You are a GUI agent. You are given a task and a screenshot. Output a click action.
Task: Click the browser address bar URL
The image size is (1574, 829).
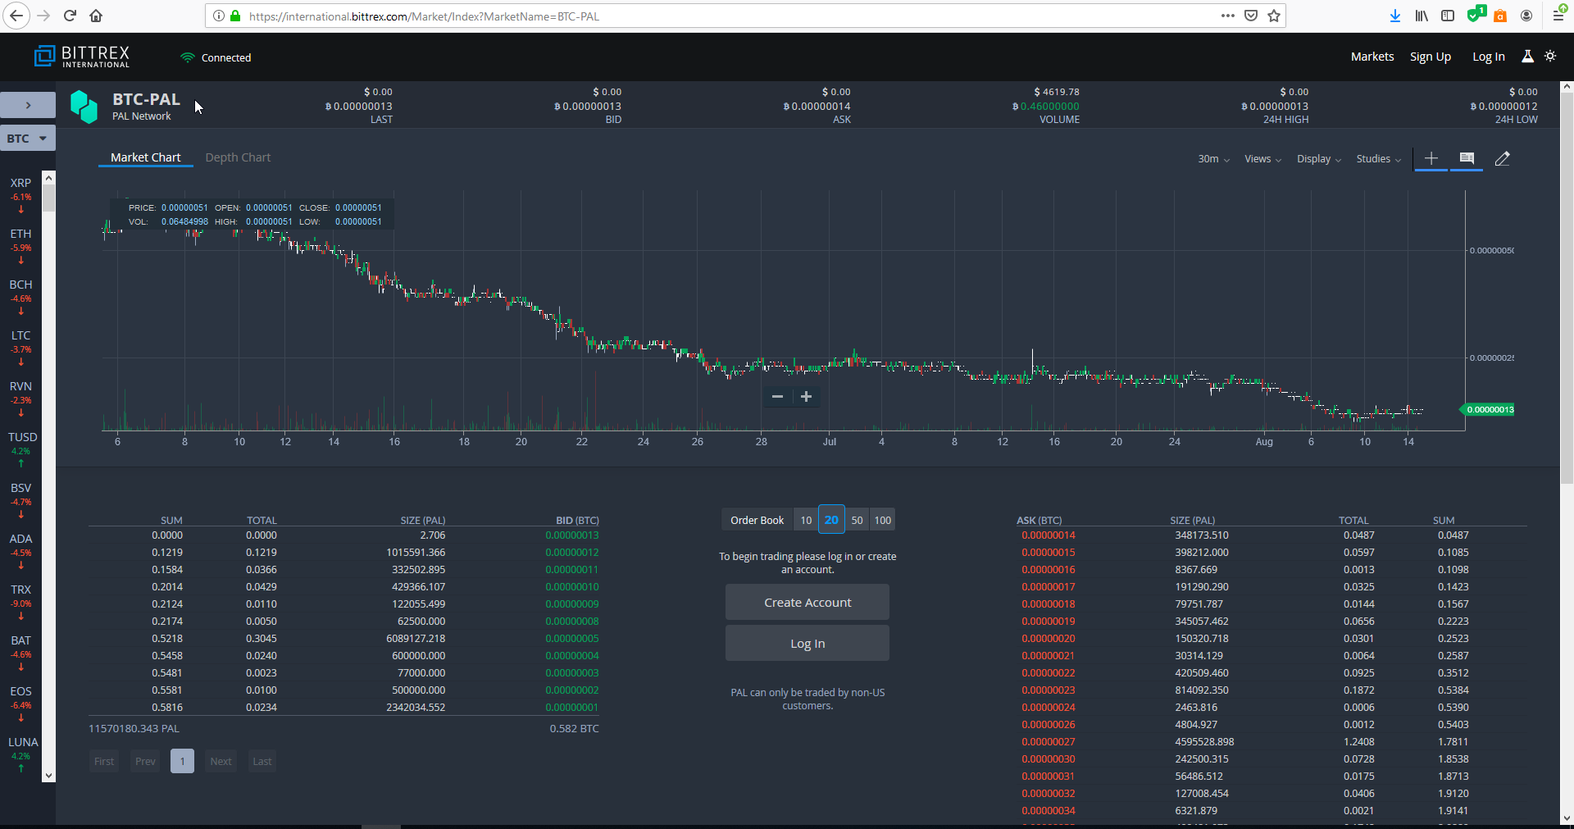424,16
